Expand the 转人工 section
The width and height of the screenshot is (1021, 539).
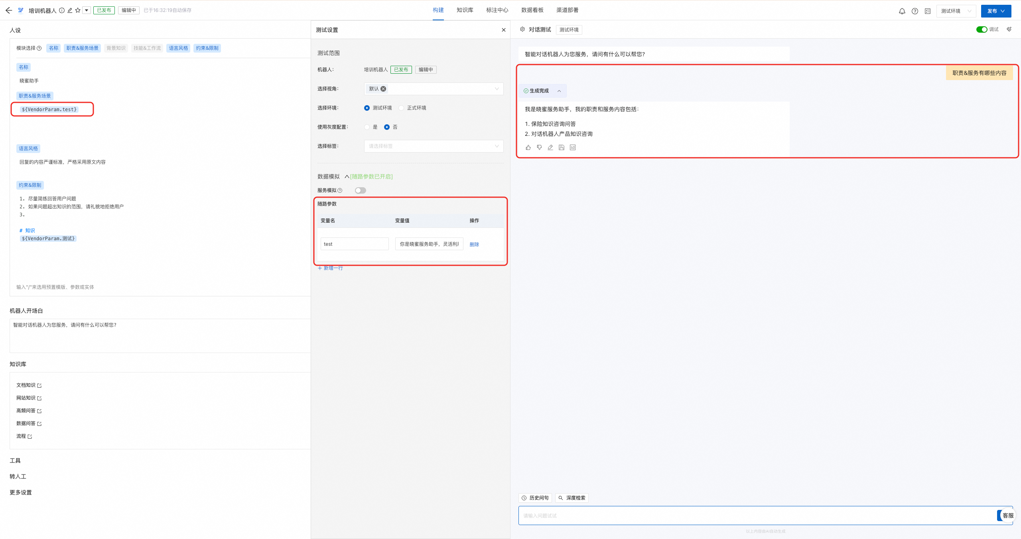tap(18, 476)
